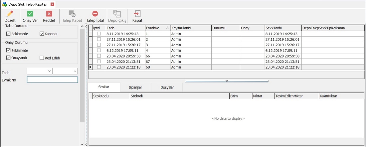Open the second Tarih date dropdown
This screenshot has width=366, height=147.
tap(75, 71)
